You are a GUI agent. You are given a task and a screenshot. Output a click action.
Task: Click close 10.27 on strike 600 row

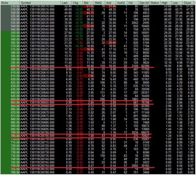pos(190,66)
